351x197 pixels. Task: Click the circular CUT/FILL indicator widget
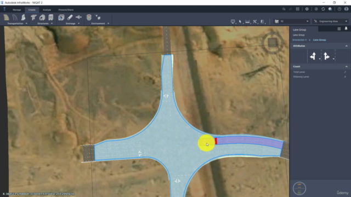click(299, 188)
